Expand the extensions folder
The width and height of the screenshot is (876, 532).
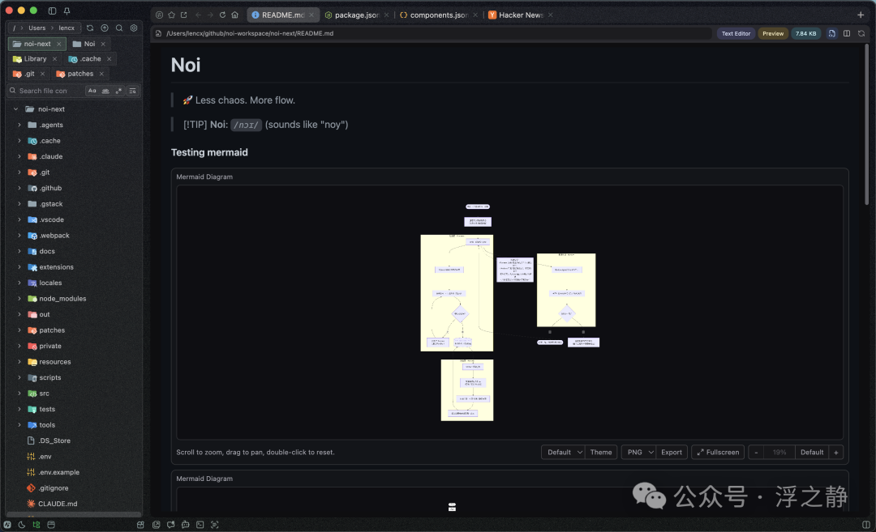click(19, 267)
